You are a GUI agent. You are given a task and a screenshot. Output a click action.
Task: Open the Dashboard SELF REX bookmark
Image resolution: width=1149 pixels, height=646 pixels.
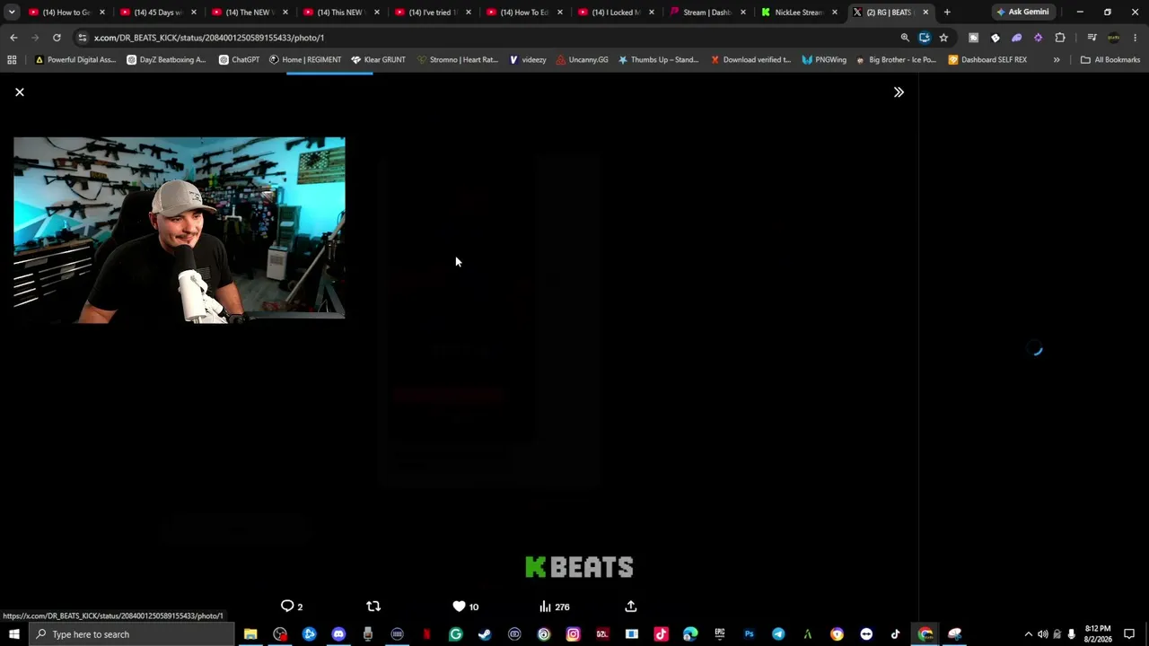(987, 60)
